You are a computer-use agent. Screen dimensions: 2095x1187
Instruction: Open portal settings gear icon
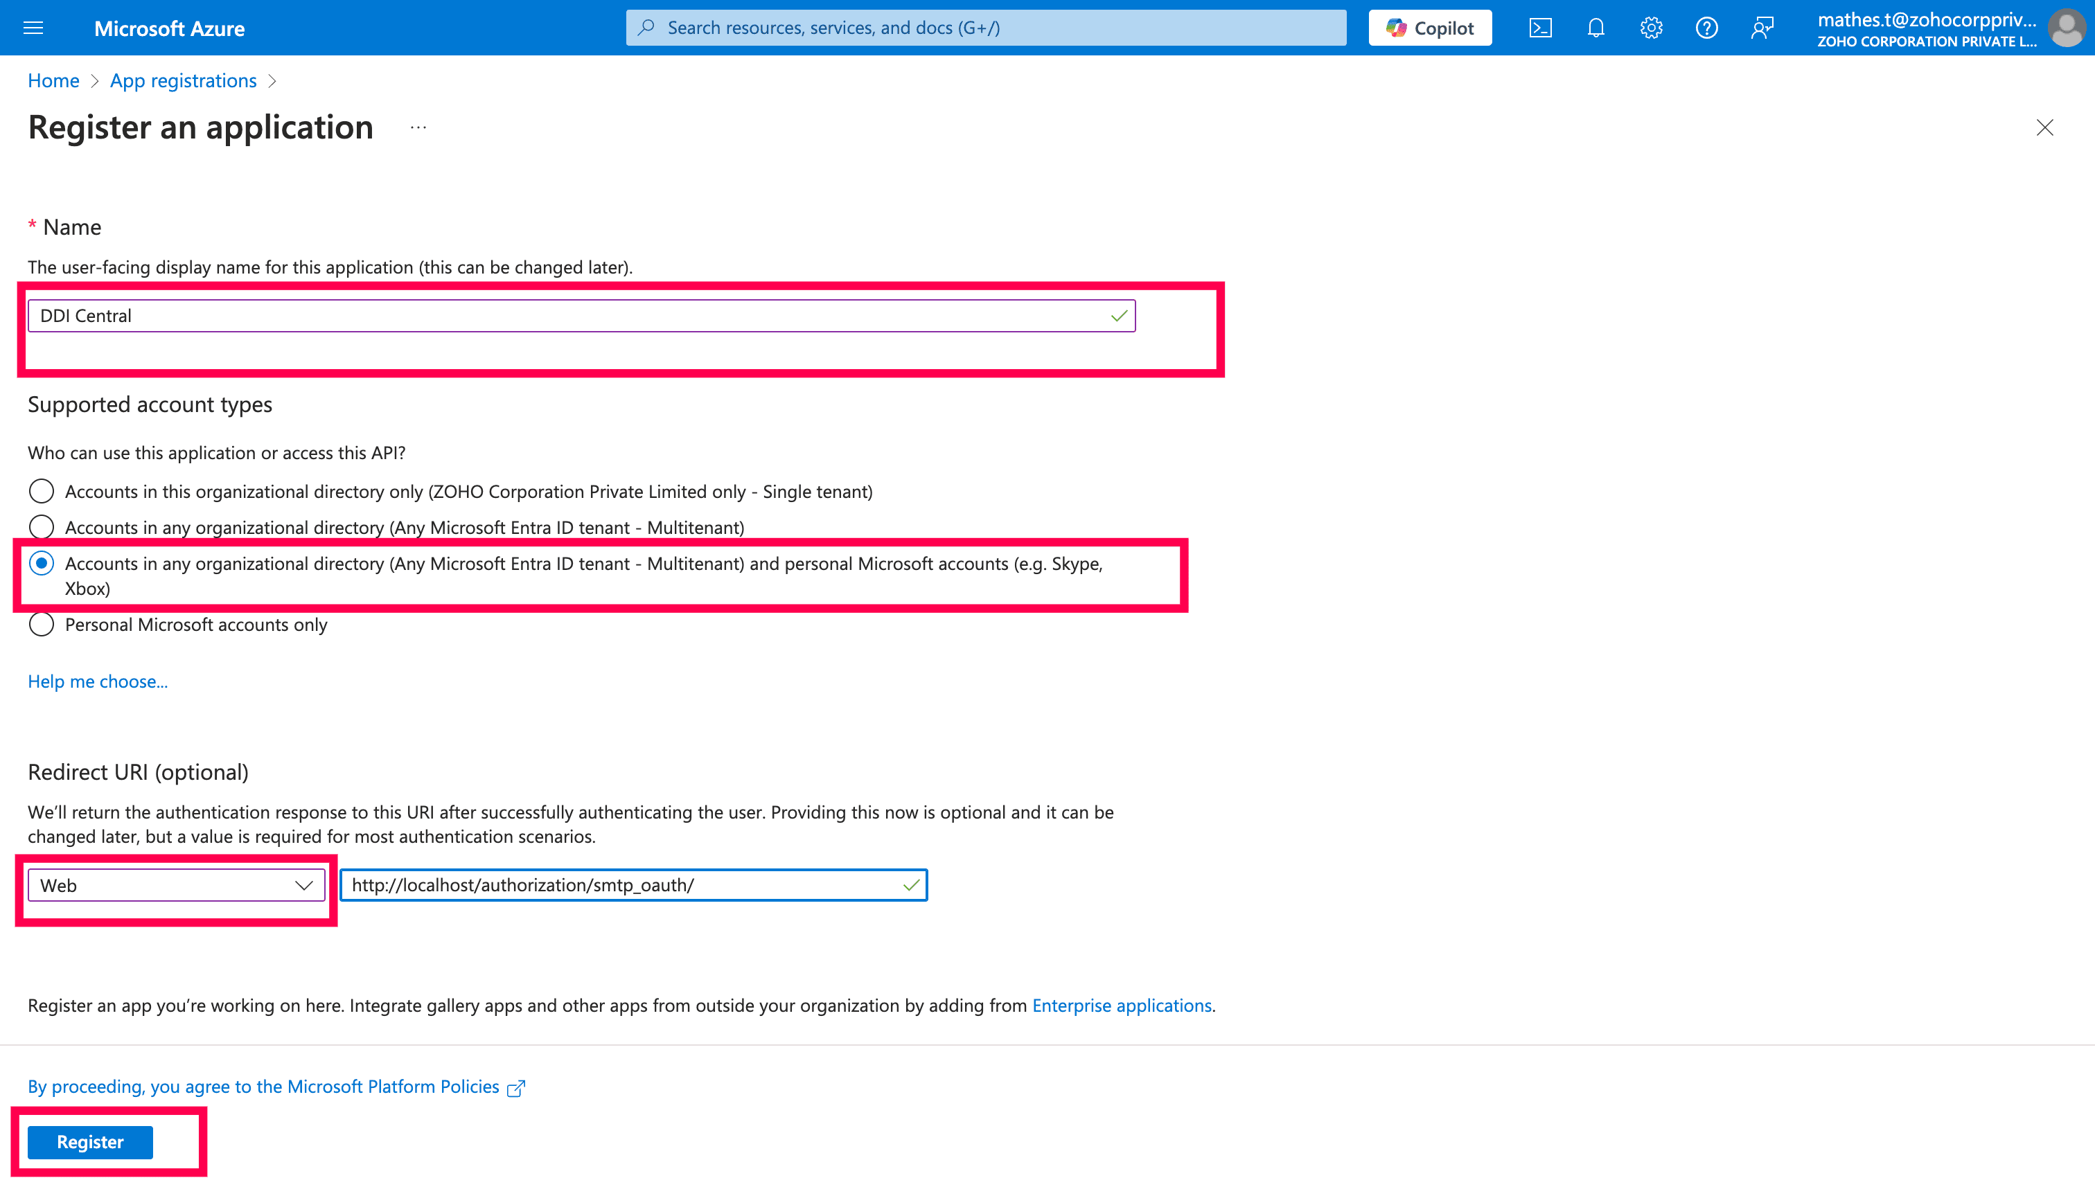click(1650, 28)
